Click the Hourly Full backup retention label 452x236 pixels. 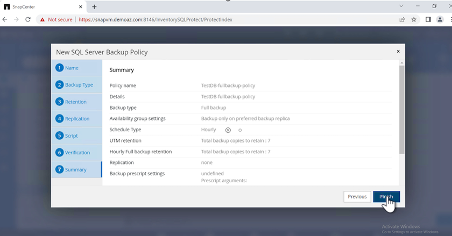(140, 152)
